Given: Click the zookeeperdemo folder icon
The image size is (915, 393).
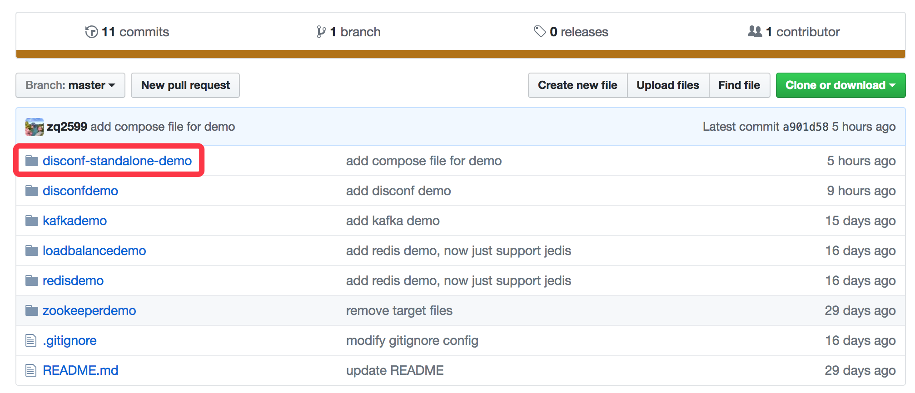Looking at the screenshot, I should tap(32, 311).
